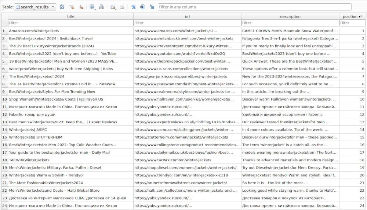Select the YouTube watch URL cell

(x=187, y=53)
